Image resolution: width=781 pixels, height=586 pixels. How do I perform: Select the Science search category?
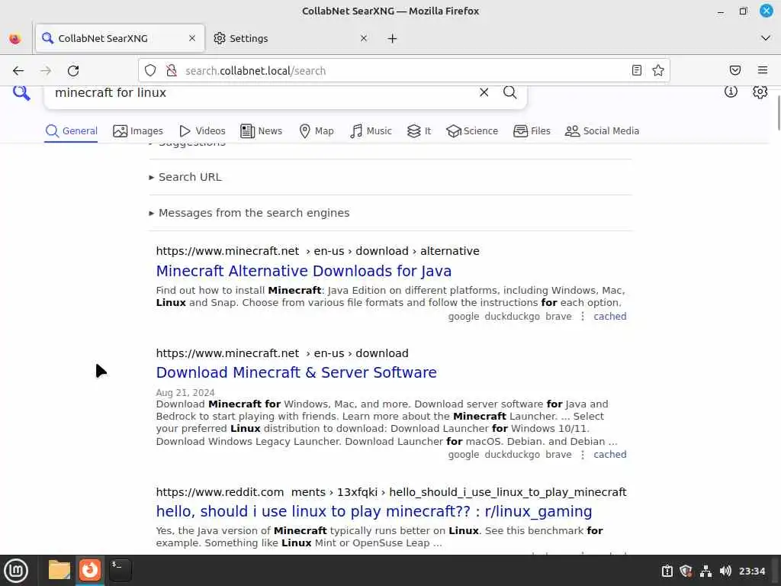(472, 131)
